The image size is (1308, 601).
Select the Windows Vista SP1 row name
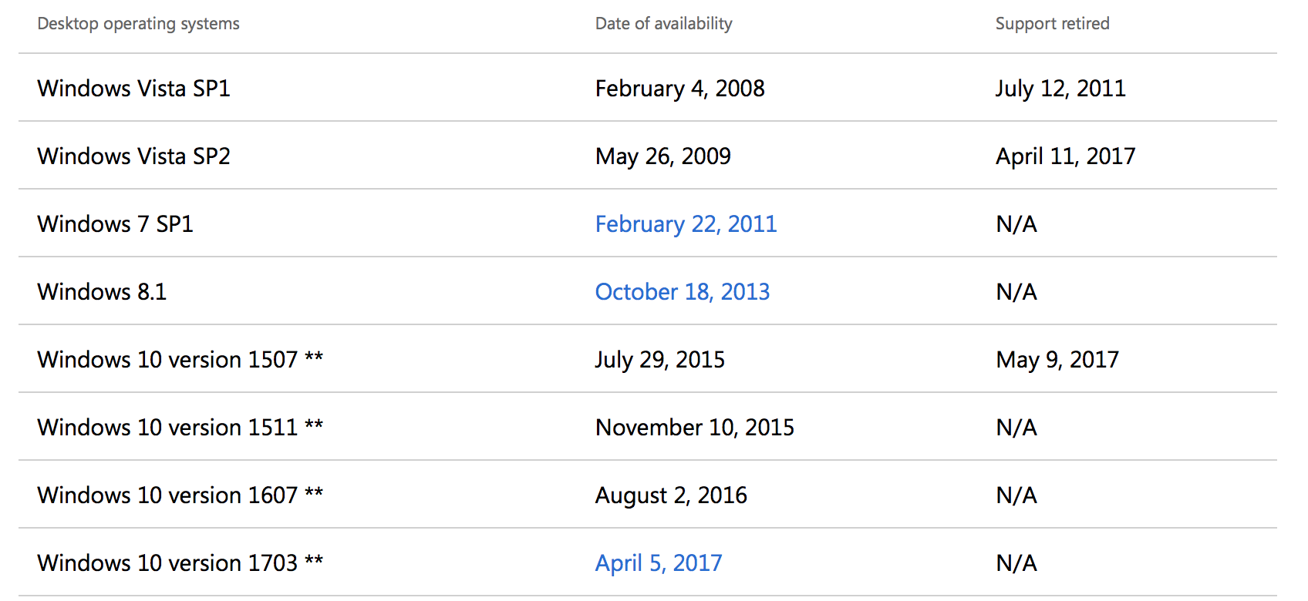click(133, 89)
